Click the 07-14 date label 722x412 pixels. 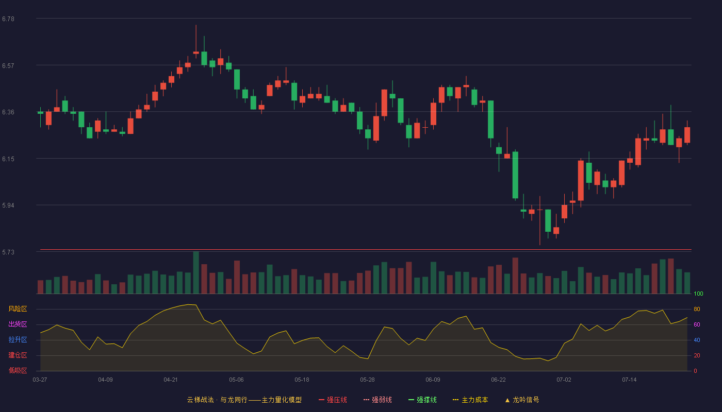point(629,380)
